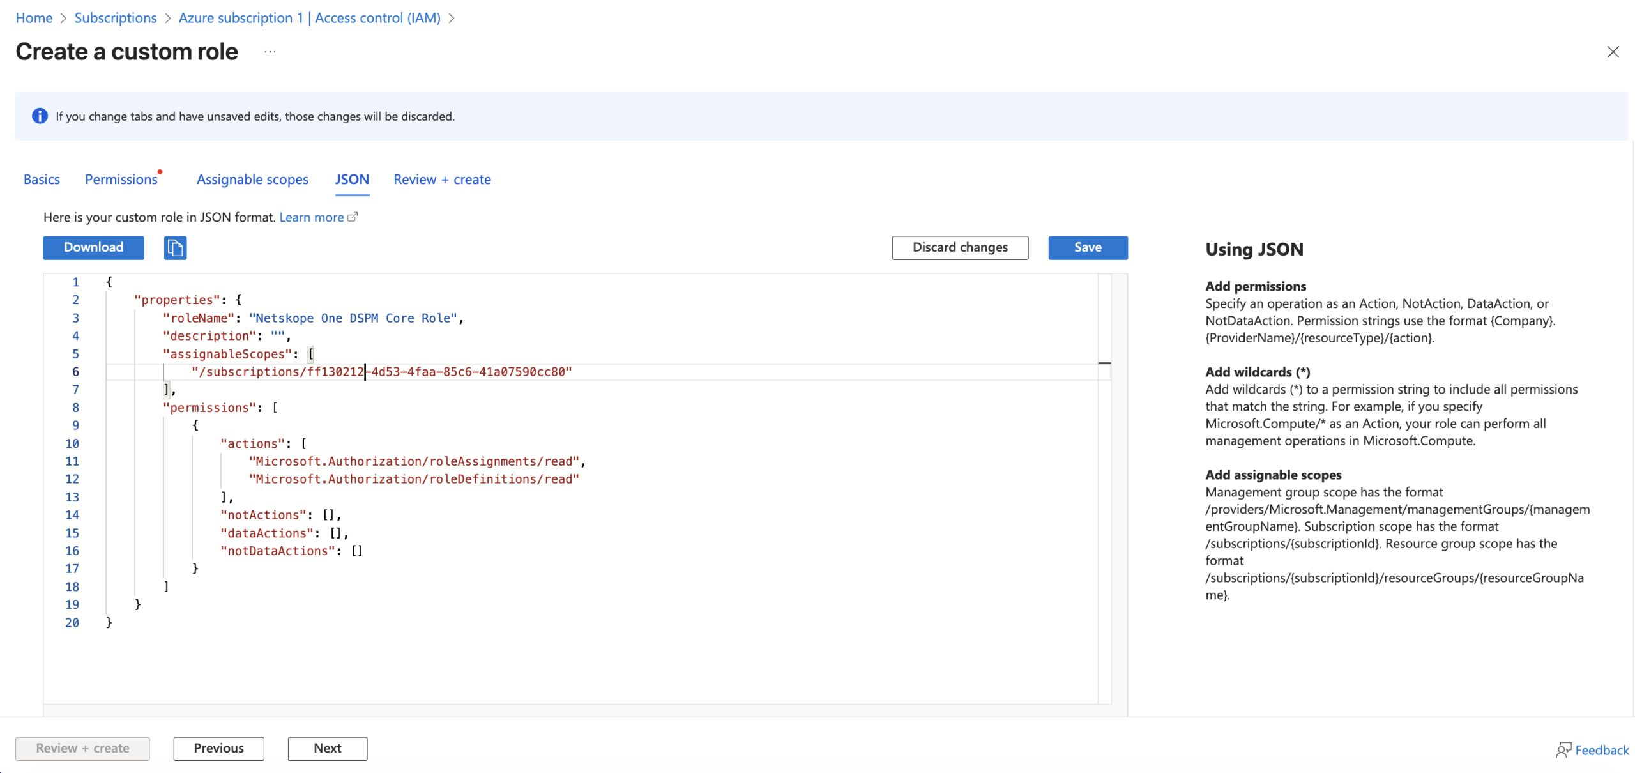The height and width of the screenshot is (773, 1635).
Task: Copy the JSON to clipboard icon
Action: coord(175,247)
